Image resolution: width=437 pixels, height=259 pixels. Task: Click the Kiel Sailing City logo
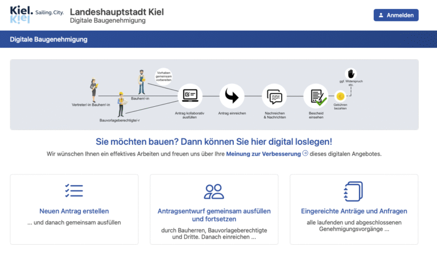tap(37, 15)
